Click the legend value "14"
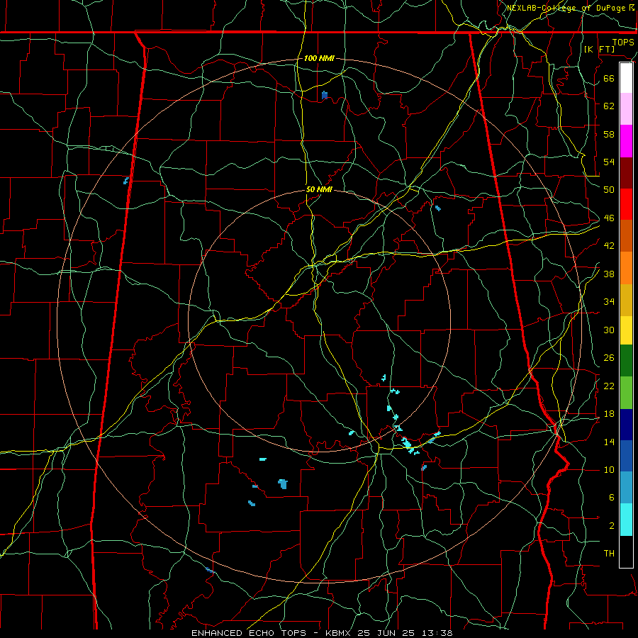Screen dimensions: 638x638 609,442
